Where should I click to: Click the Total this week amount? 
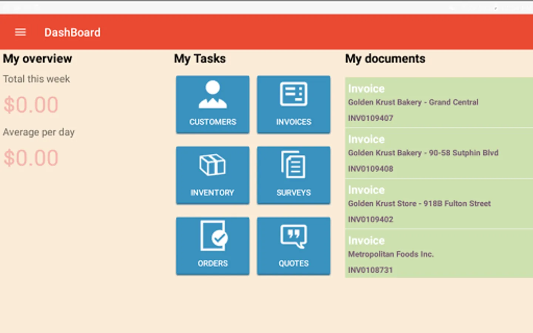point(31,105)
